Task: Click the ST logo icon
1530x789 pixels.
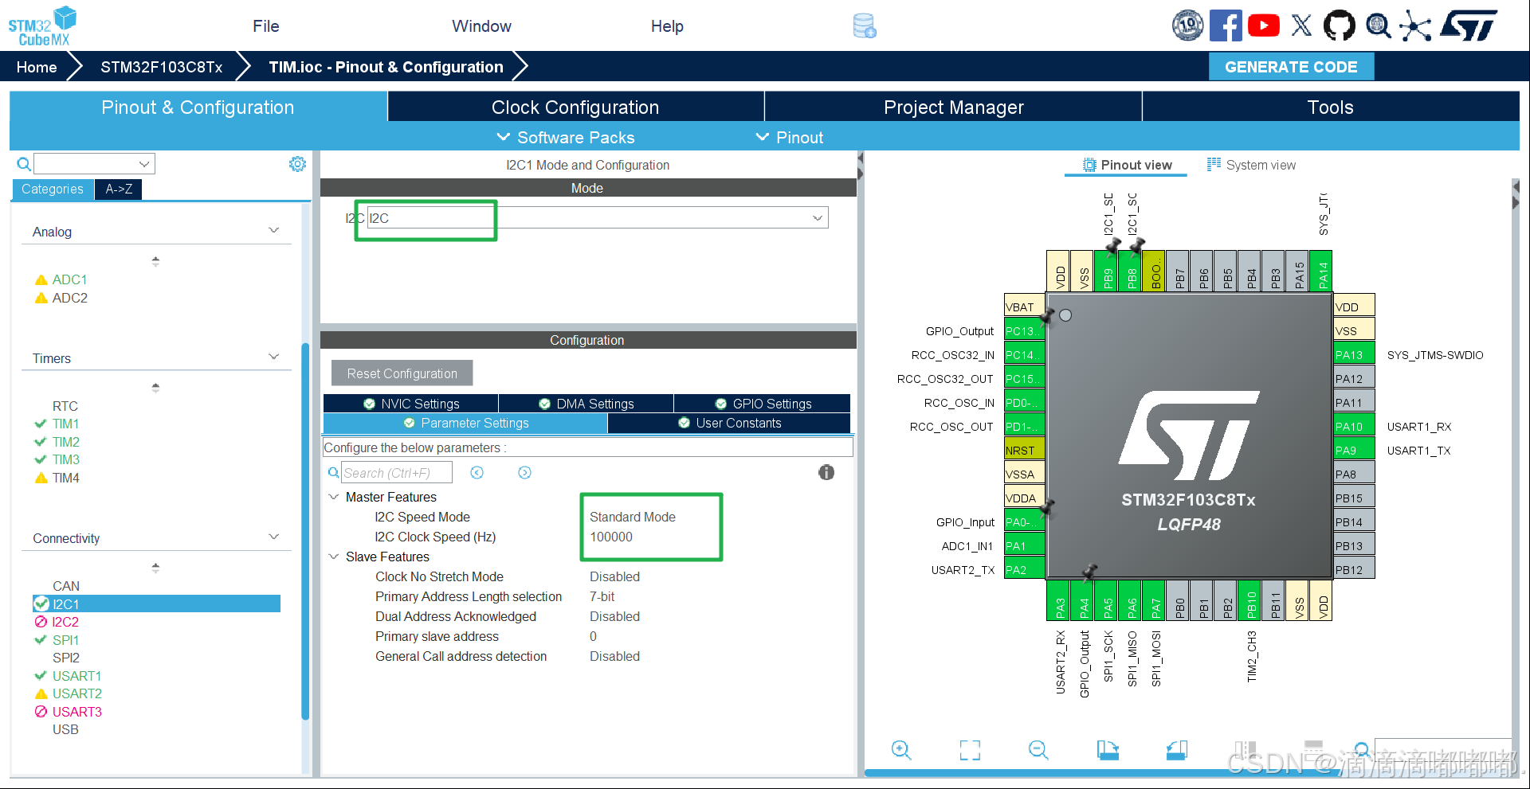Action: [1470, 25]
